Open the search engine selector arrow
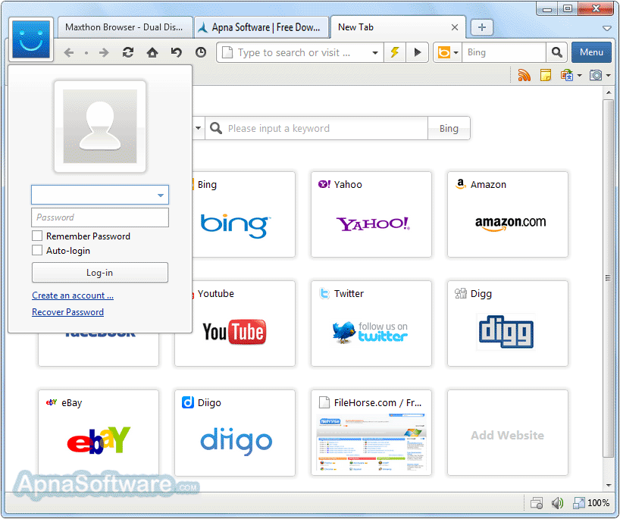 pos(456,52)
